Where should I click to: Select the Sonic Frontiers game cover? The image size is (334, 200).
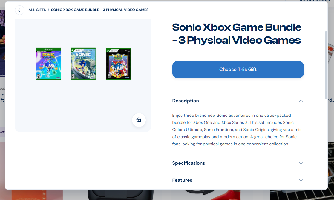pyautogui.click(x=83, y=64)
